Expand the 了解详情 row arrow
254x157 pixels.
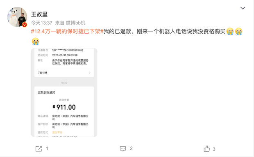tap(90, 73)
